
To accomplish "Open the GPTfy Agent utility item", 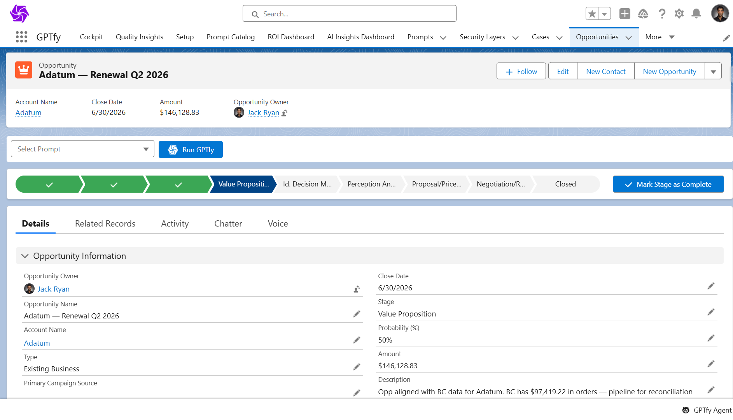I will (707, 410).
